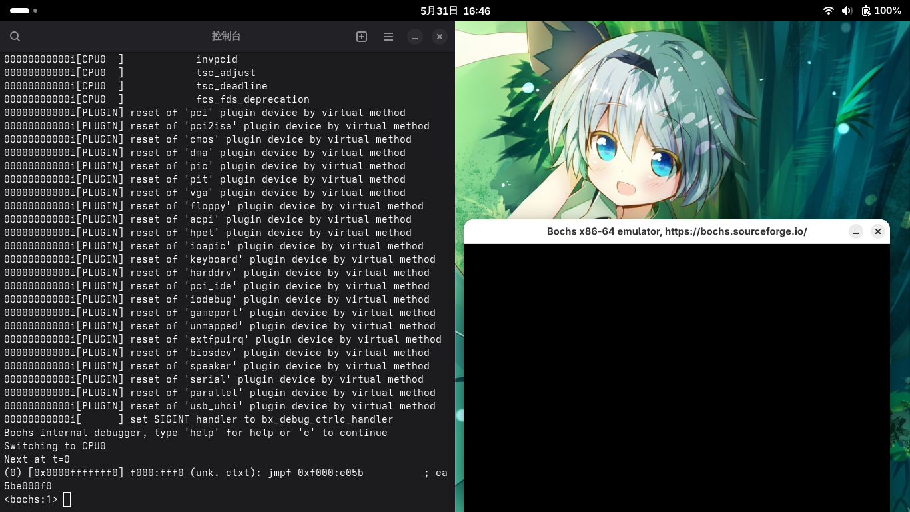Focus the <bochs:1> prompt cursor
Viewport: 910px width, 512px height.
coord(67,499)
